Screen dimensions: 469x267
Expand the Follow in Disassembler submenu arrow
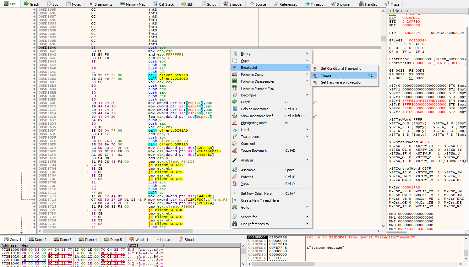pyautogui.click(x=307, y=81)
